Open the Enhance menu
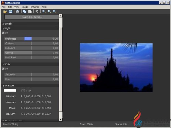171x128 pixels. [35, 7]
